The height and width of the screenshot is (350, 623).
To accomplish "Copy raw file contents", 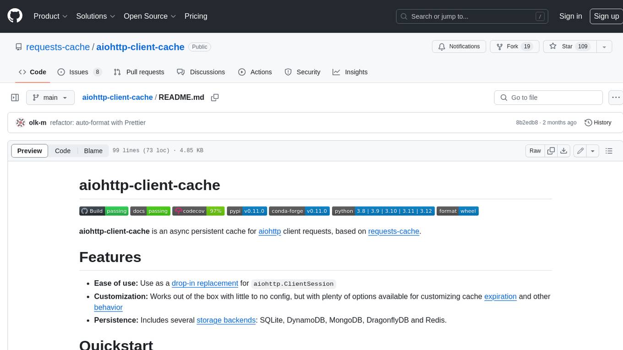I will tap(551, 151).
